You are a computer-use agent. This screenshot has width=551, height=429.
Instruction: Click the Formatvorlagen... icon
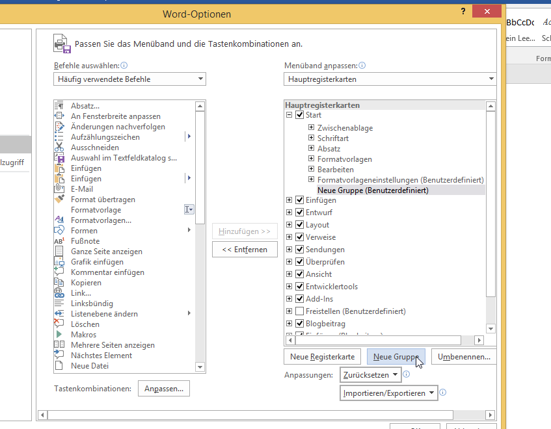click(59, 220)
